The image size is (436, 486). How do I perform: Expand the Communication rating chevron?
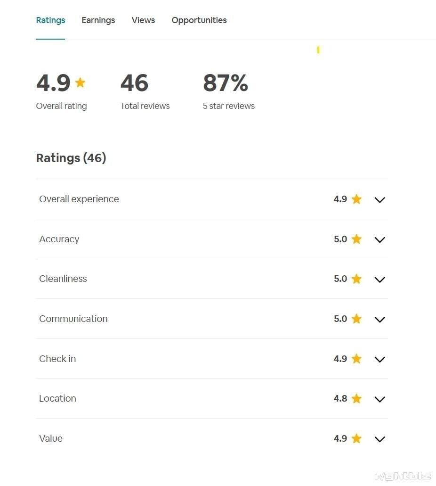(x=379, y=320)
